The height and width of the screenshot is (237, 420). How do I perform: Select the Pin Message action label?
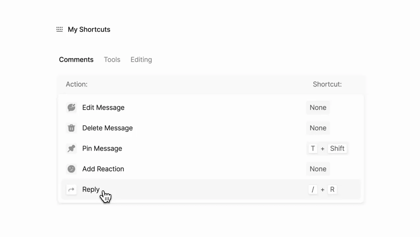pos(102,148)
